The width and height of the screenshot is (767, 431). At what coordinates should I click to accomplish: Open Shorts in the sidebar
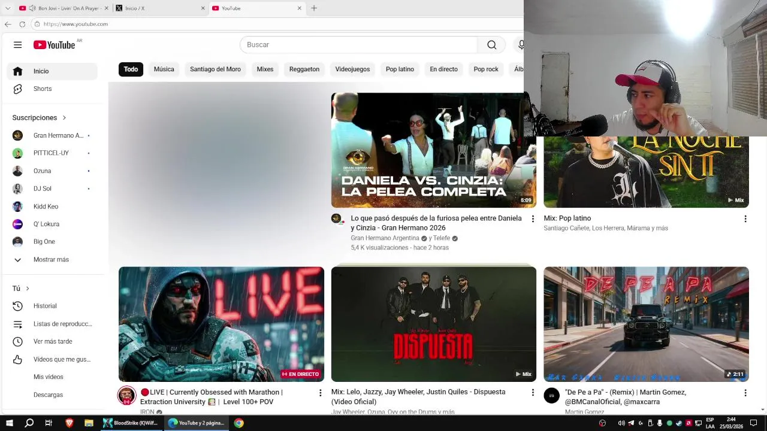point(52,89)
